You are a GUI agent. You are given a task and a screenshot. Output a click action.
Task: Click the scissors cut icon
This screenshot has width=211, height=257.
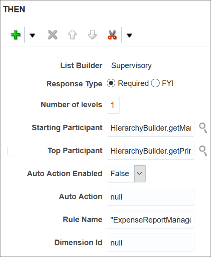112,35
